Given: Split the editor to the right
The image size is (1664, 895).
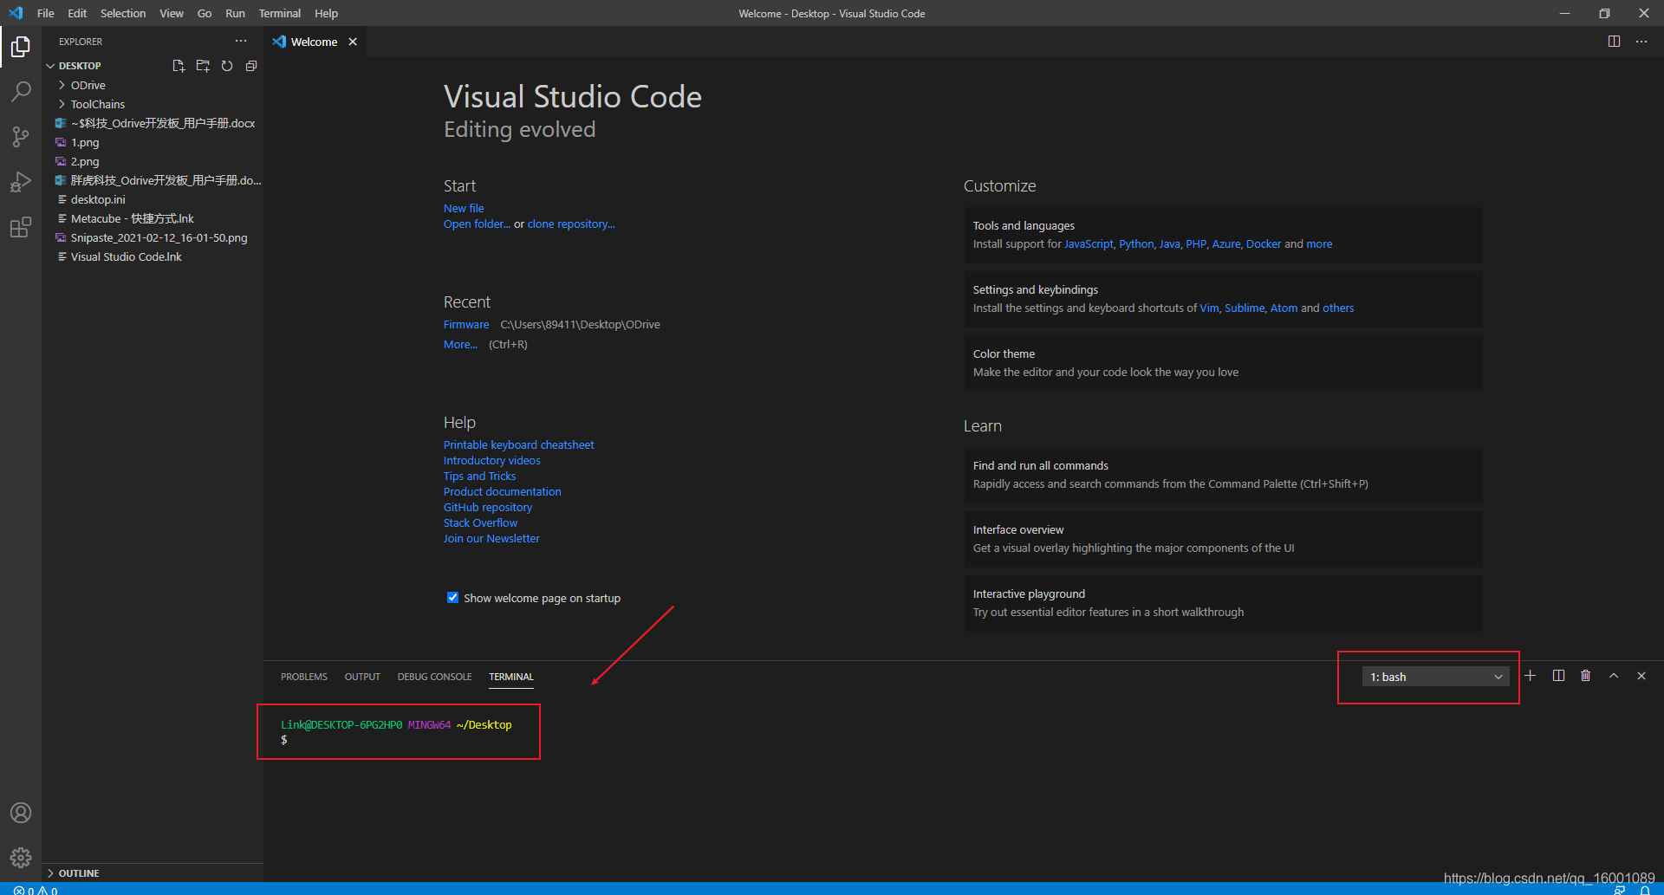Looking at the screenshot, I should pos(1614,42).
